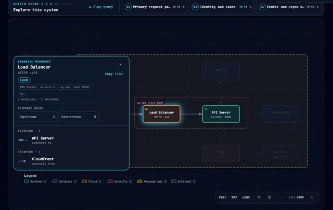Open outgoing API Server connection
Screen dimensions: 333x210
point(71,140)
